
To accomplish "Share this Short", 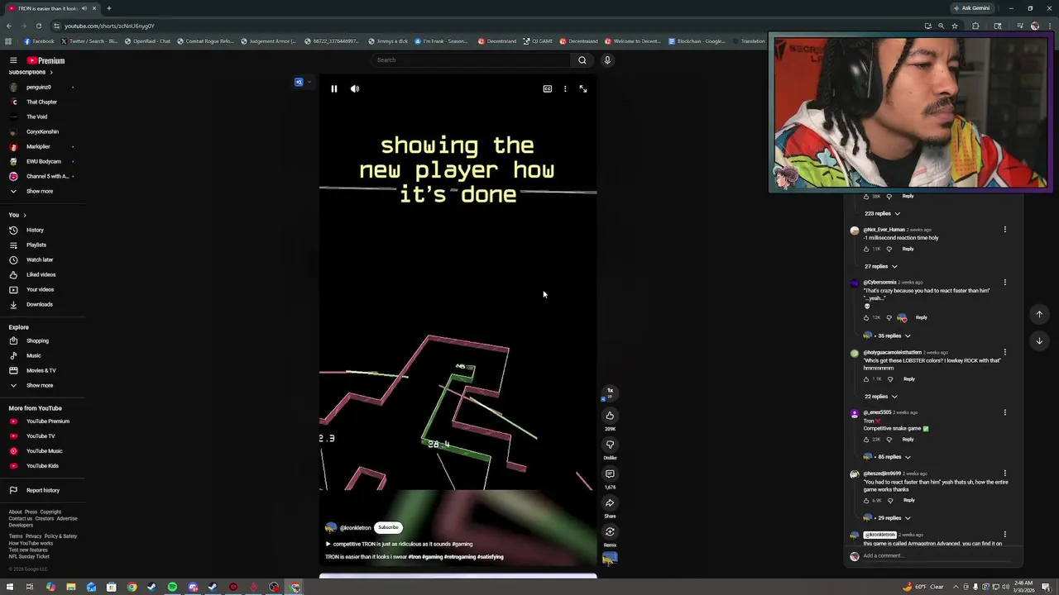I will (610, 502).
